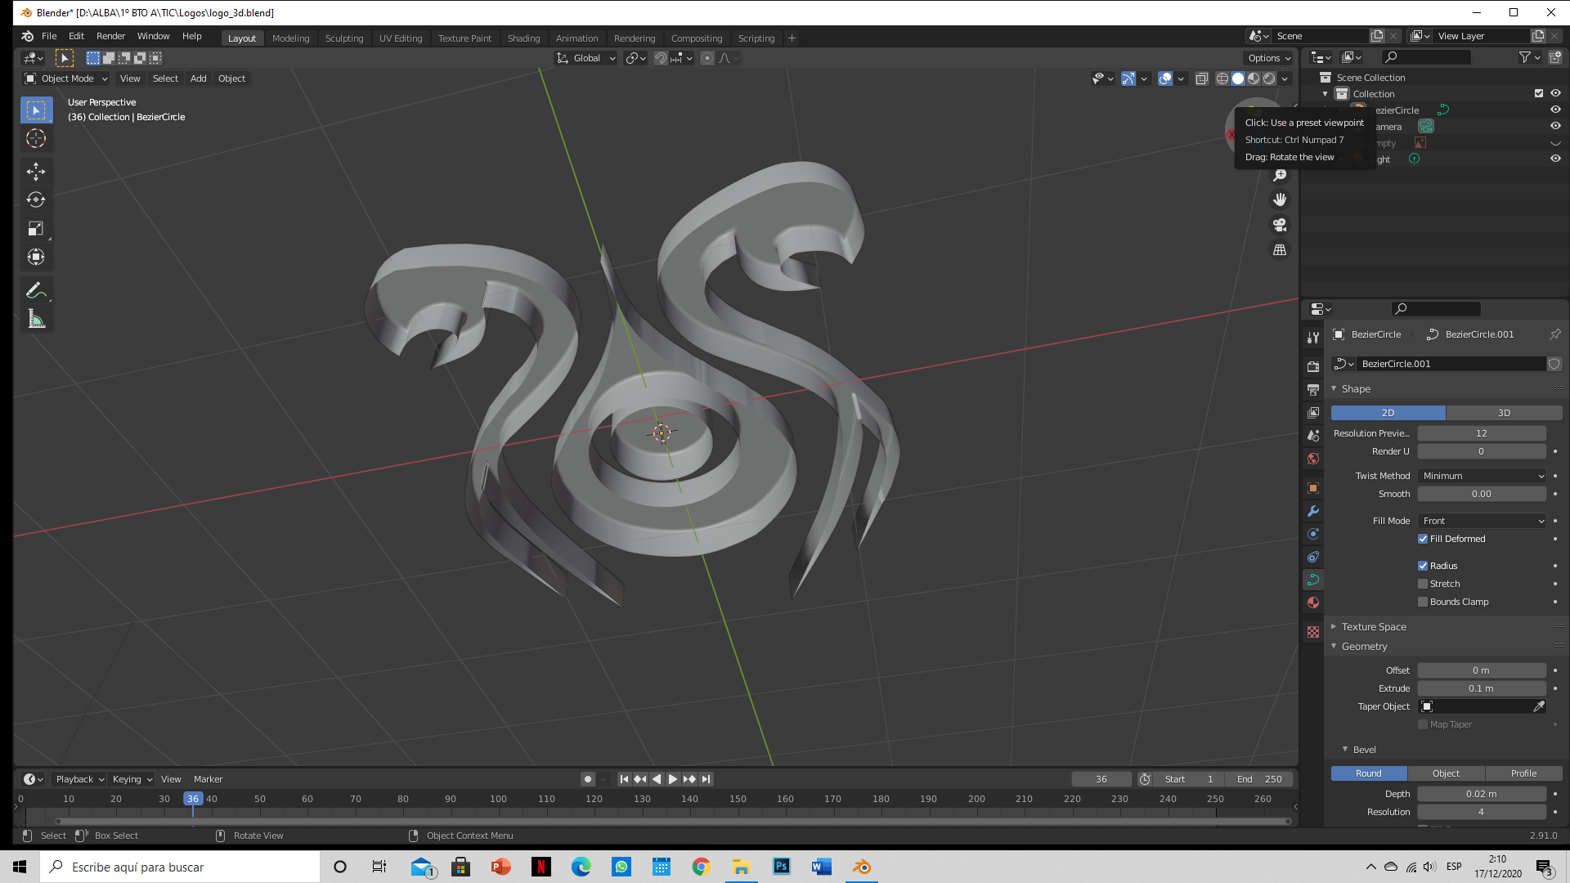This screenshot has width=1570, height=883.
Task: Open Material properties tab icon
Action: click(x=1313, y=603)
